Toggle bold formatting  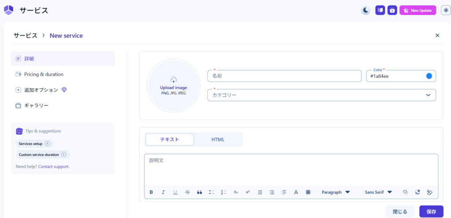151,192
